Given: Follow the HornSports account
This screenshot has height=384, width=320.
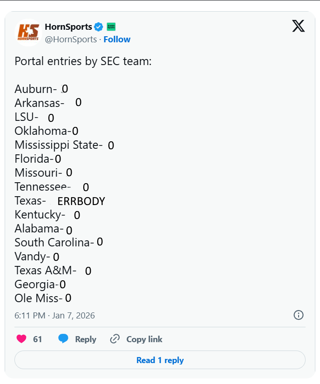Looking at the screenshot, I should coord(117,40).
